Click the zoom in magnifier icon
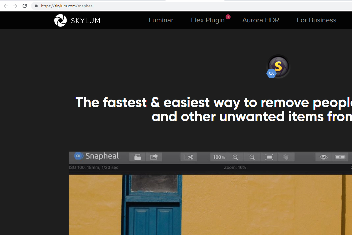This screenshot has width=352, height=235. pyautogui.click(x=235, y=157)
